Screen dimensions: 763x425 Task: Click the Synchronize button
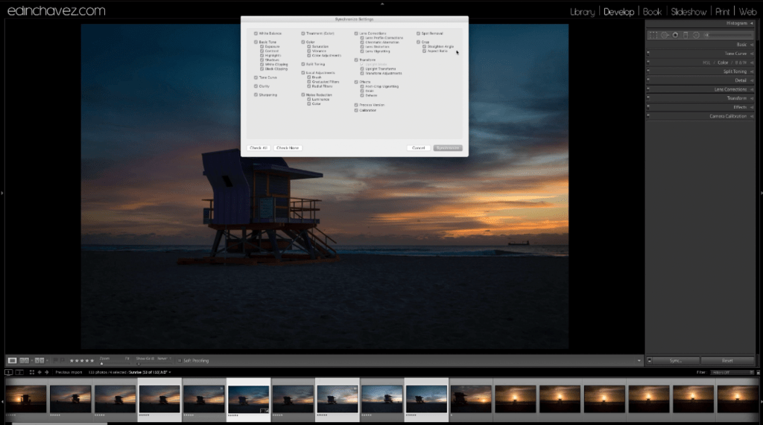[448, 148]
